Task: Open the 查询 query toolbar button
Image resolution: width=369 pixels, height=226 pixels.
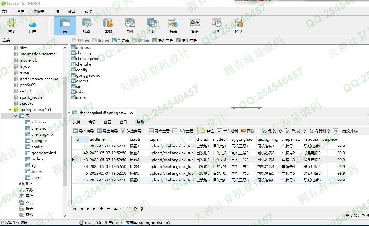Action: pos(152,25)
